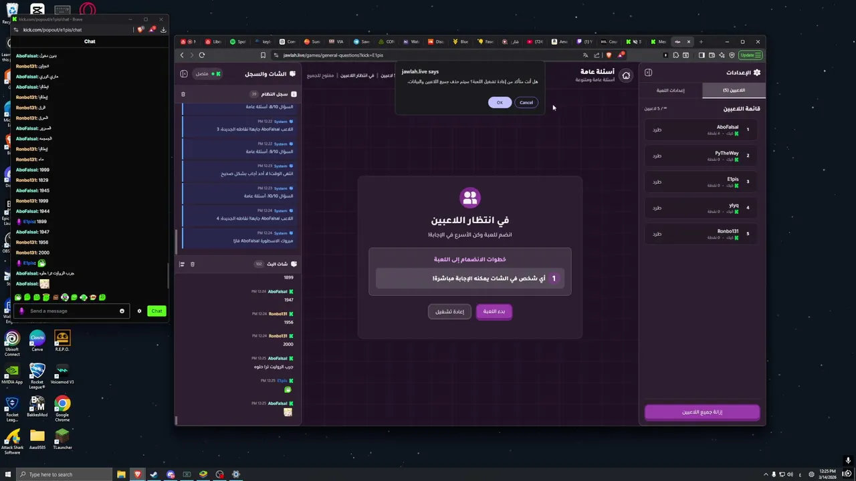Click the browser Update button
The image size is (856, 481).
(x=750, y=55)
